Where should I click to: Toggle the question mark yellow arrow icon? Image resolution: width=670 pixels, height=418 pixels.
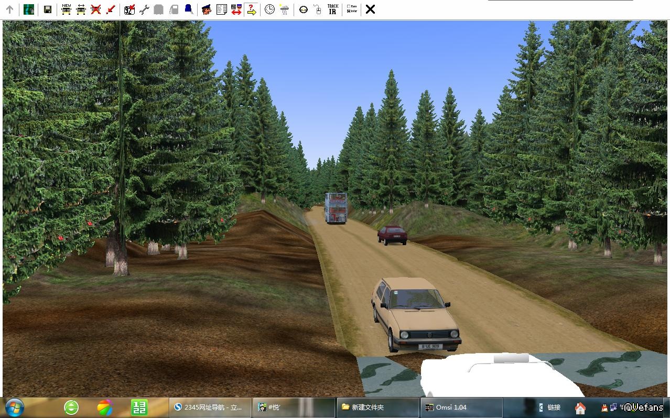pos(251,9)
